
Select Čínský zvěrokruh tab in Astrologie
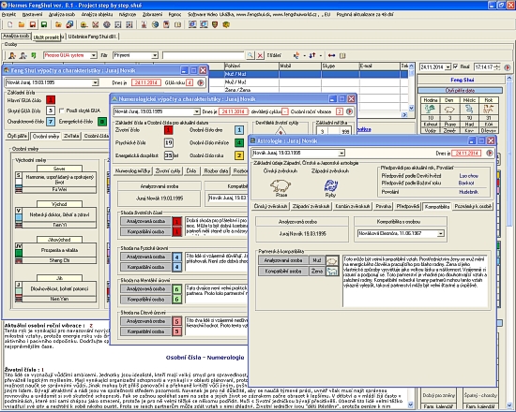pos(270,206)
